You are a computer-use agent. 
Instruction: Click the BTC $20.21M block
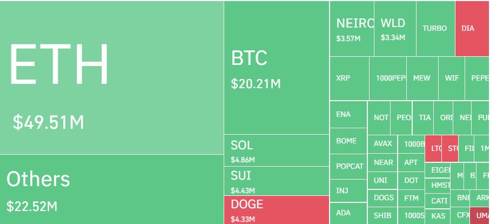[x=277, y=68]
